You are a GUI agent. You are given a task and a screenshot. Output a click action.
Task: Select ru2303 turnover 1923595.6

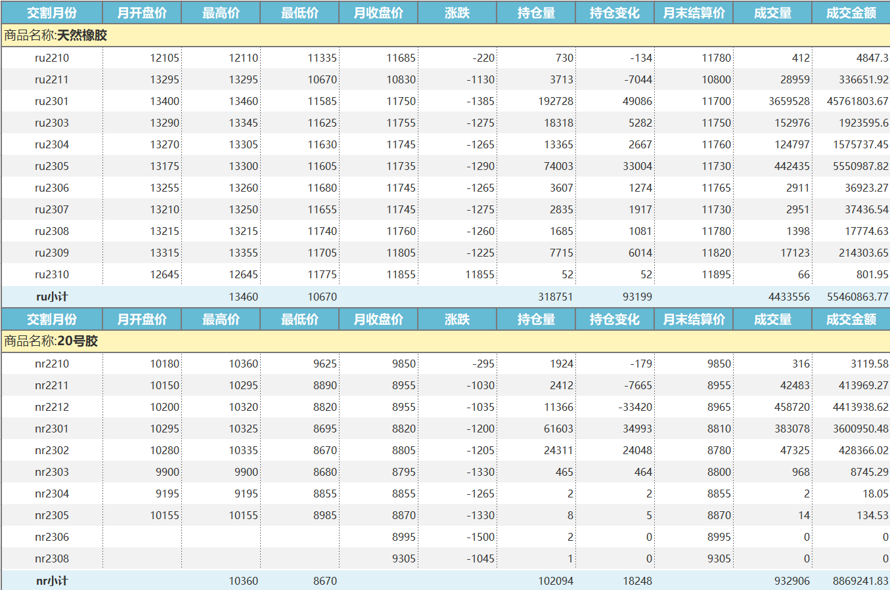click(x=864, y=123)
